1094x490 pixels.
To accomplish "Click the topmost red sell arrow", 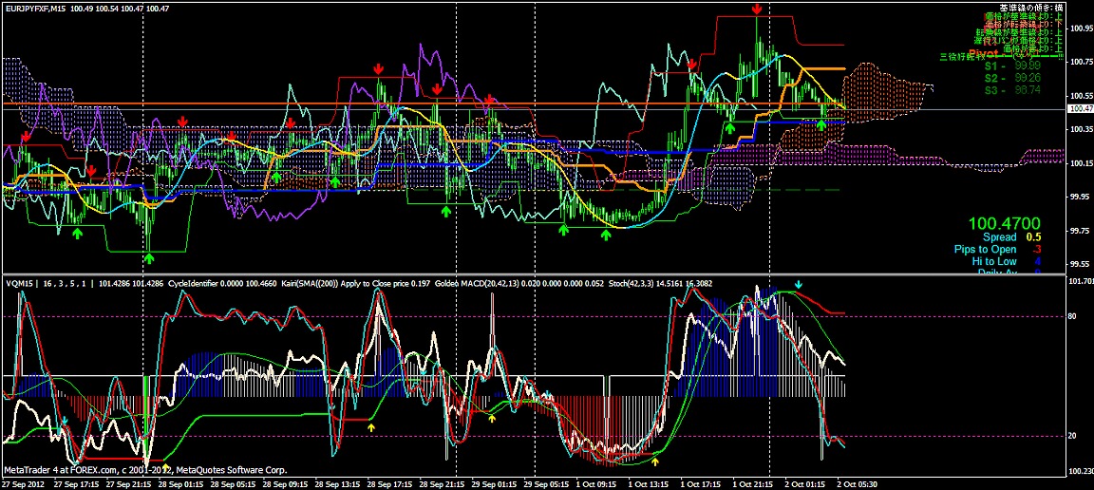I will click(756, 9).
